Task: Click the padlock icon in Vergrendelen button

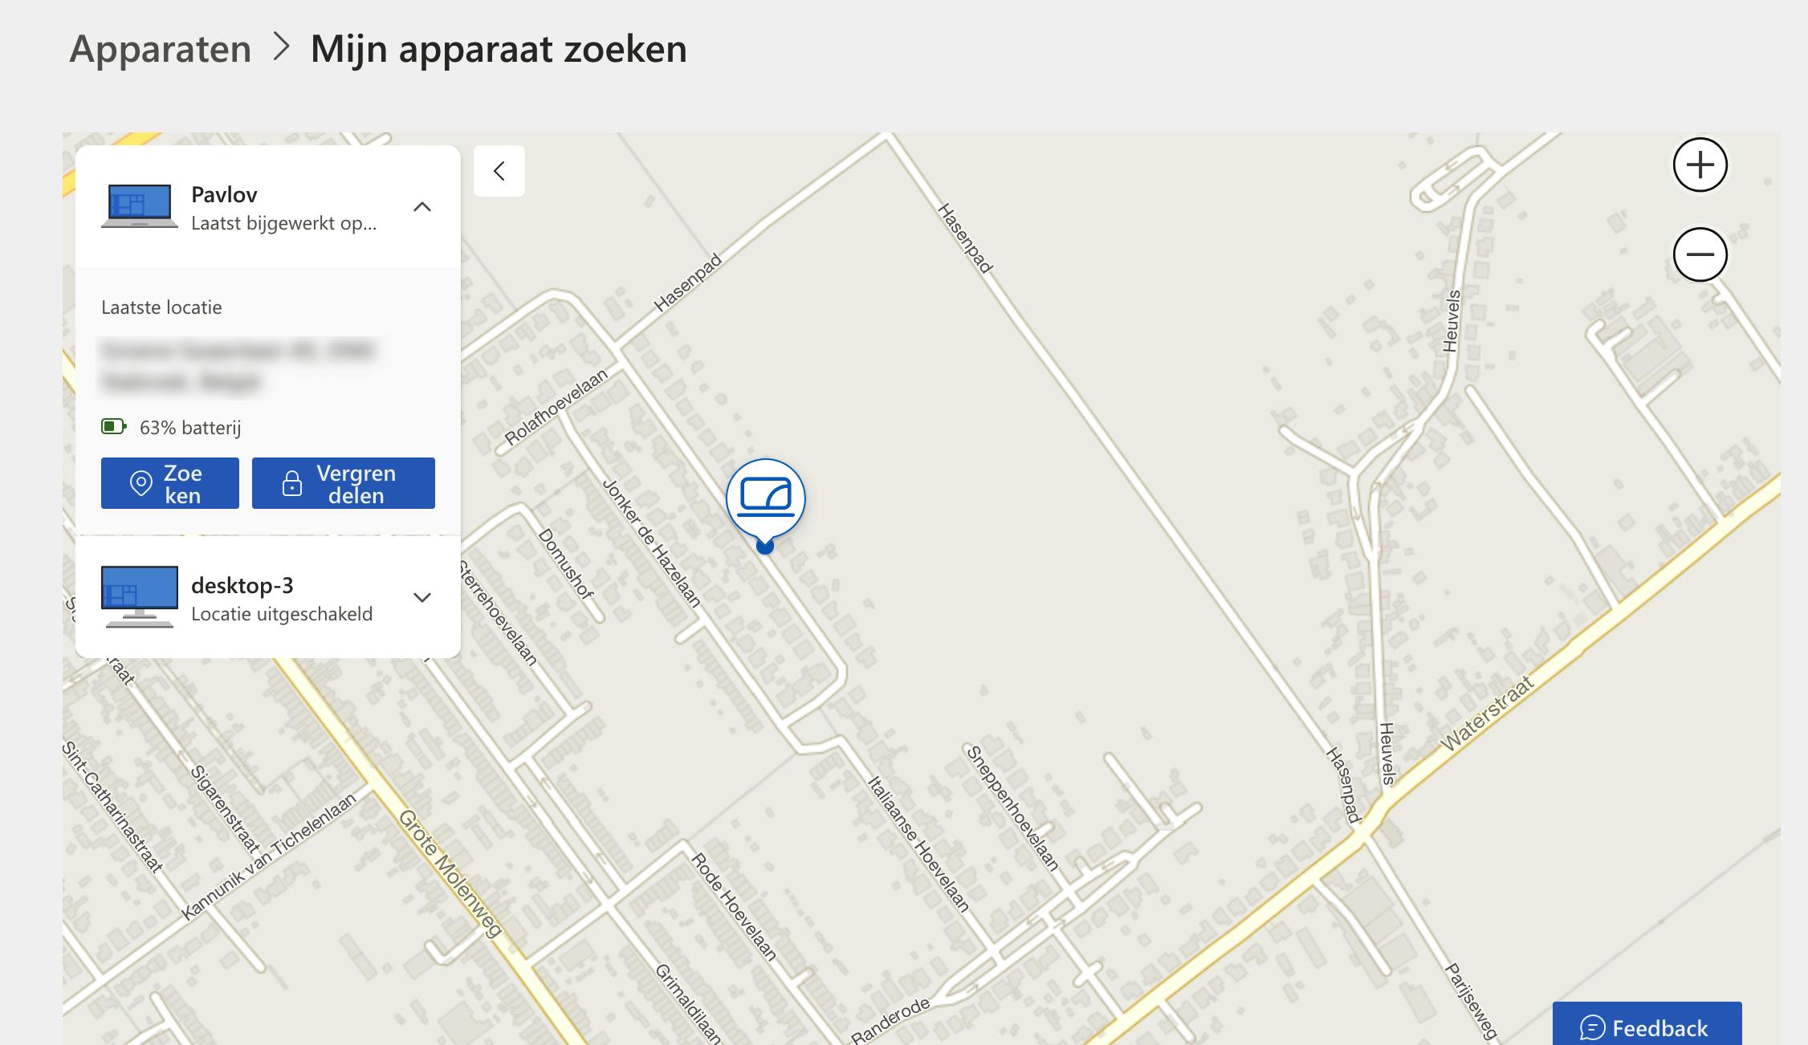Action: 292,483
